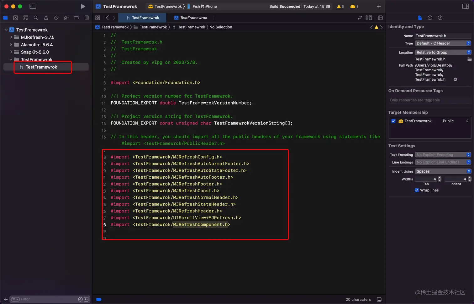This screenshot has height=304, width=474.
Task: Toggle the Wrap lines checkbox
Action: coord(417,190)
